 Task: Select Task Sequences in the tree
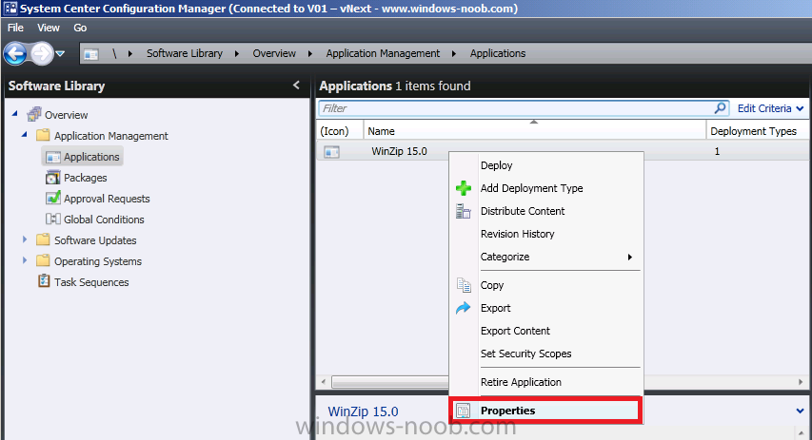pyautogui.click(x=91, y=282)
